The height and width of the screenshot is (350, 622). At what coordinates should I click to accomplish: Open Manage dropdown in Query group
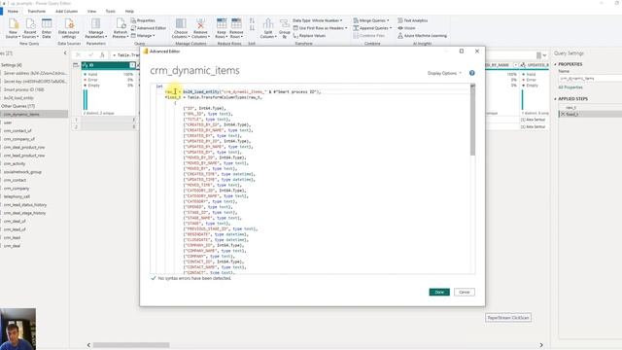coord(143,36)
